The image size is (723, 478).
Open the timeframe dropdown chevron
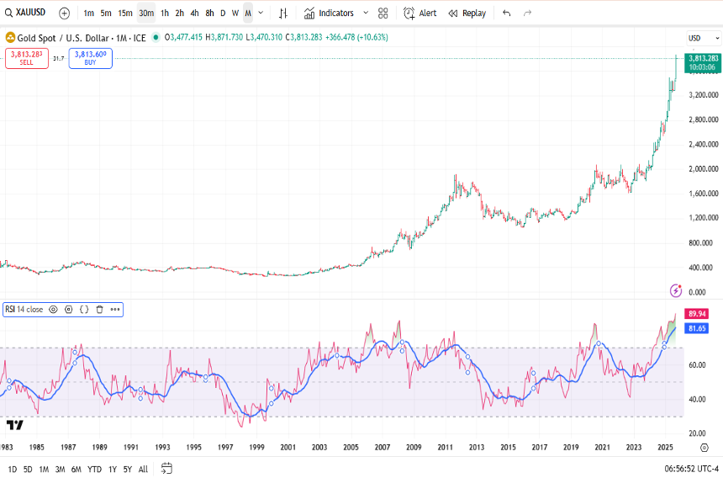tap(261, 13)
